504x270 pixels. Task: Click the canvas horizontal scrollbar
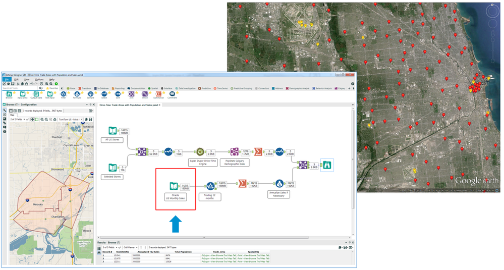(203, 238)
